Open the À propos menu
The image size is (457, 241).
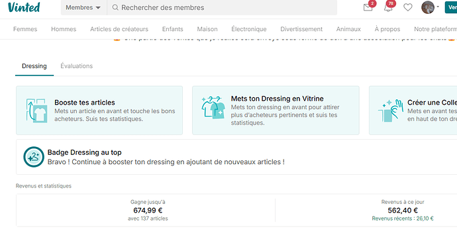(x=387, y=29)
